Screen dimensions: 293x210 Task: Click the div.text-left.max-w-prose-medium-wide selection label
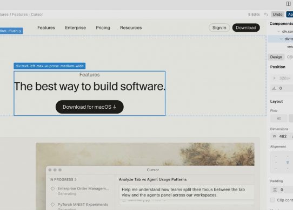pyautogui.click(x=50, y=66)
